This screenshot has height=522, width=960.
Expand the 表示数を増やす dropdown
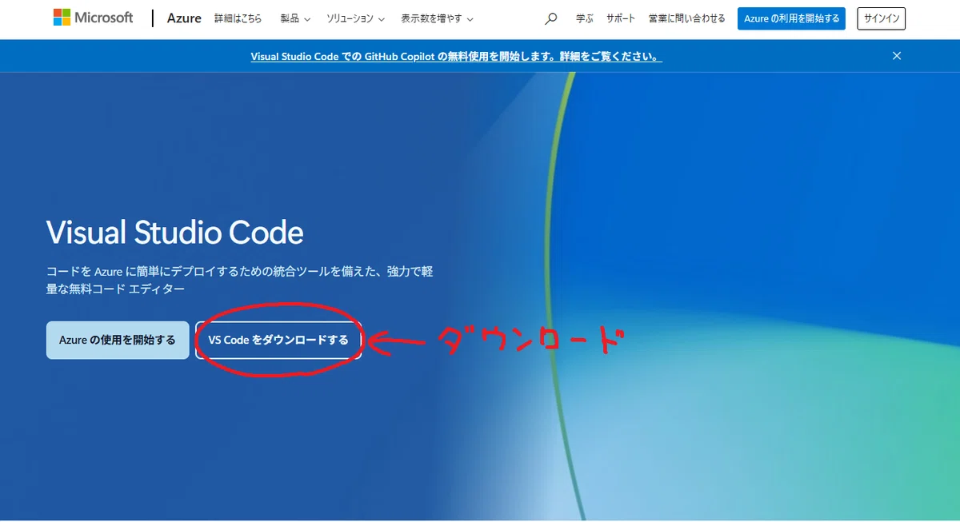tap(437, 18)
